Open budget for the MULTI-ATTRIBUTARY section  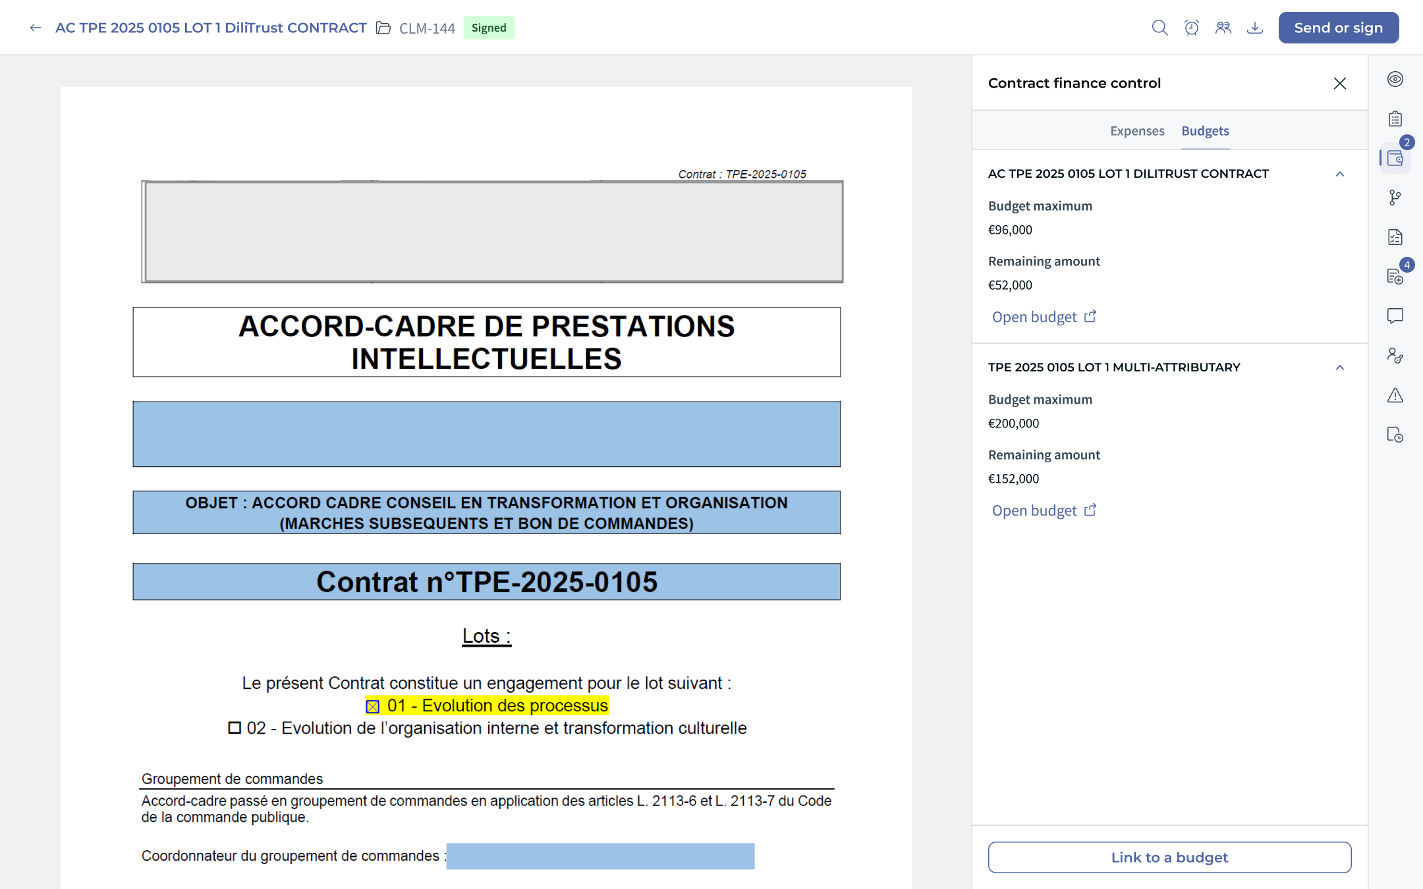coord(1044,510)
